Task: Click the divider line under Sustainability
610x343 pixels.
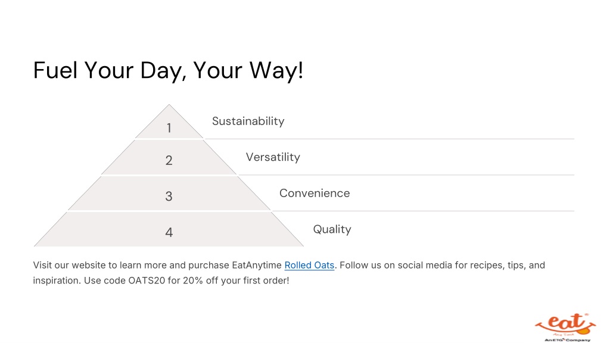Action: [390, 139]
